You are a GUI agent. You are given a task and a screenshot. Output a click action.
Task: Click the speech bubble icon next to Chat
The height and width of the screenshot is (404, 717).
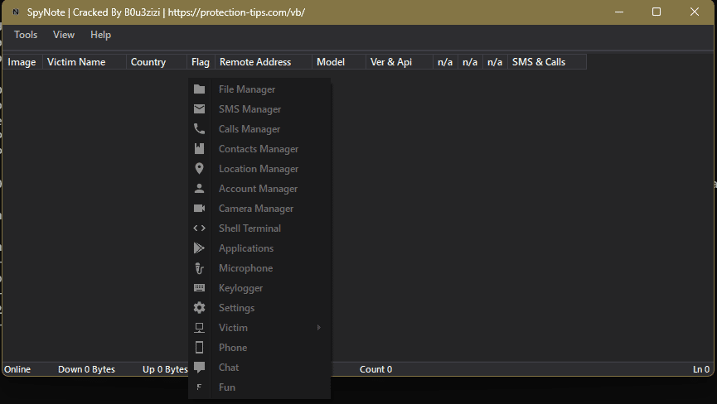(199, 368)
